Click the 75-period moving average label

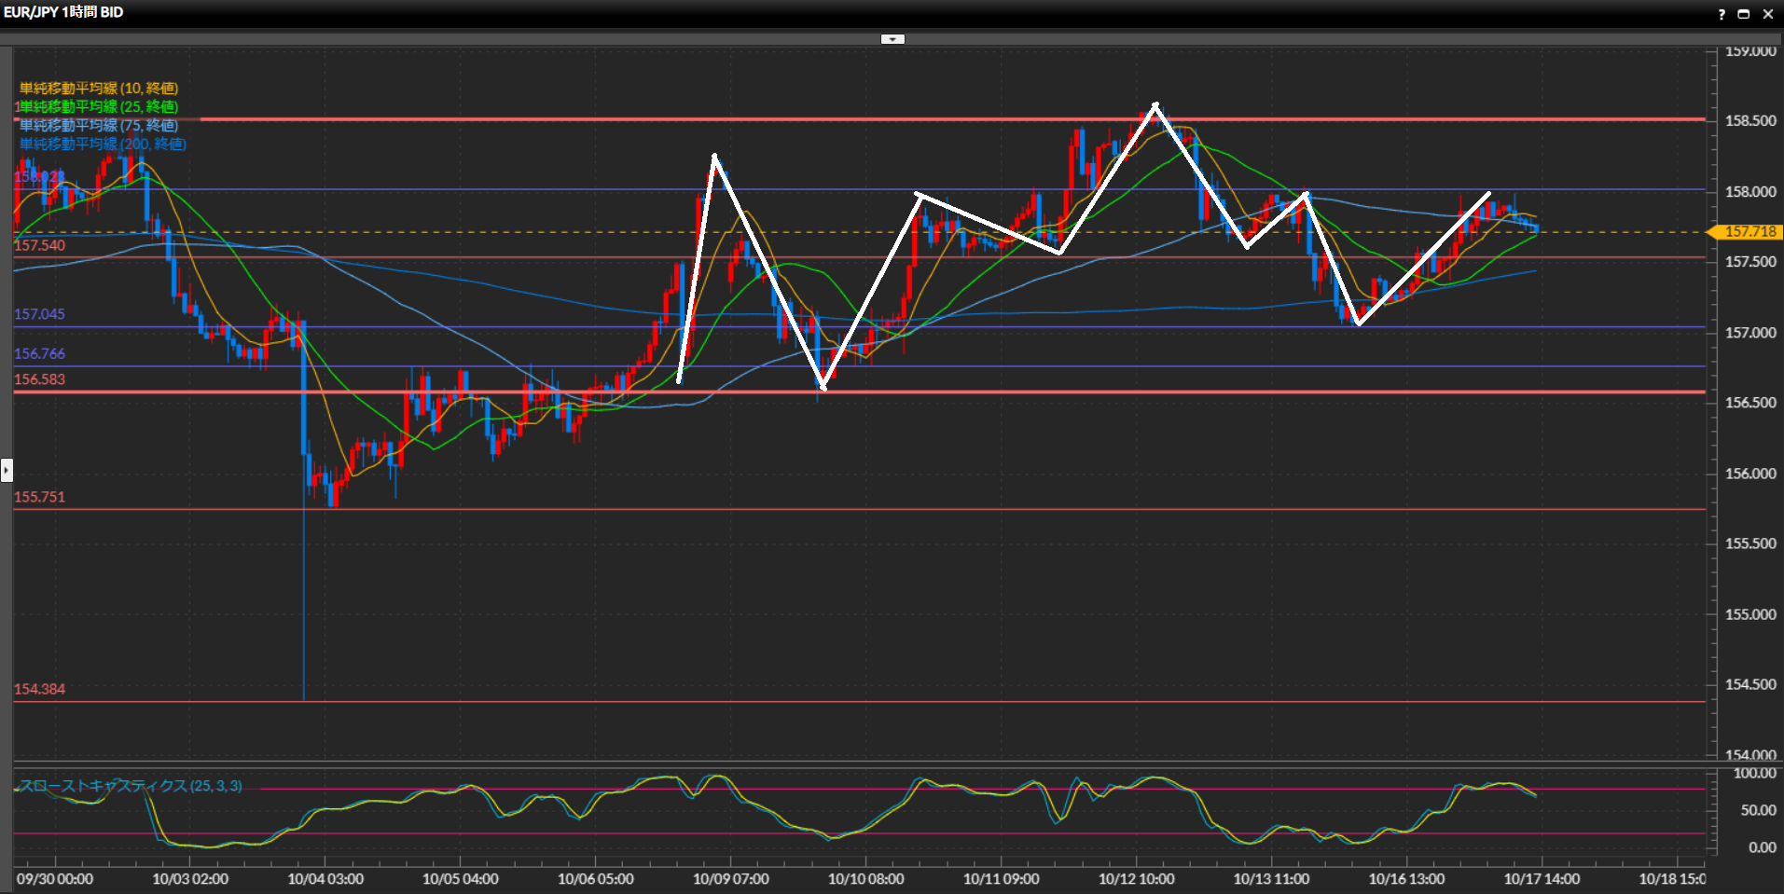99,126
